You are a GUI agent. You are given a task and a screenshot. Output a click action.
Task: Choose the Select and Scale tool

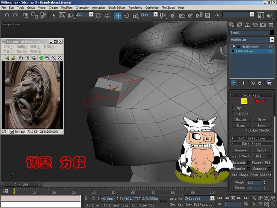135,15
